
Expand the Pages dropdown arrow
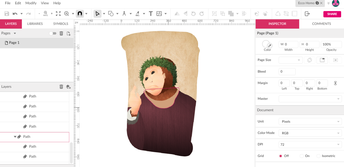[15, 33]
